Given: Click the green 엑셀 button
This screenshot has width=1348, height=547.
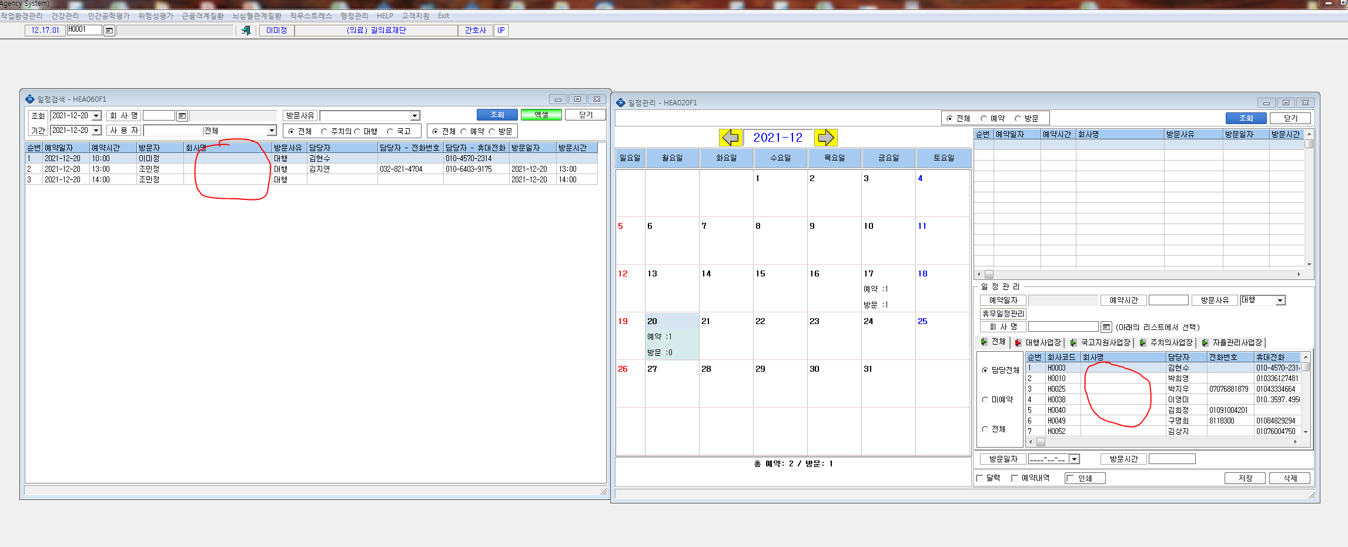Looking at the screenshot, I should (x=541, y=115).
